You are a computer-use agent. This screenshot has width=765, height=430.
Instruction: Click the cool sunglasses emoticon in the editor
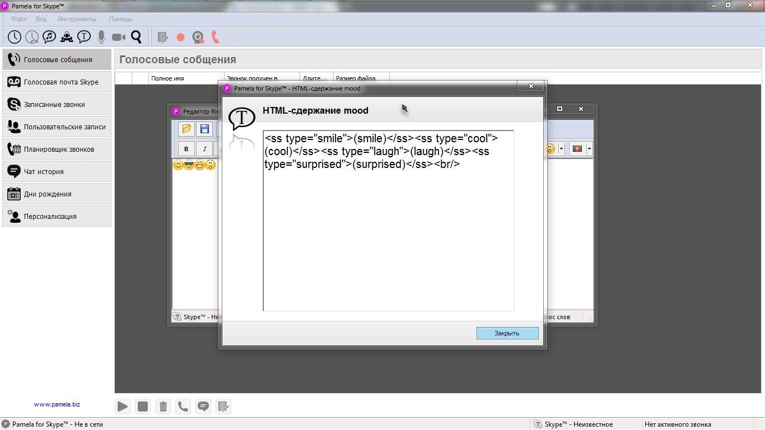(x=189, y=165)
